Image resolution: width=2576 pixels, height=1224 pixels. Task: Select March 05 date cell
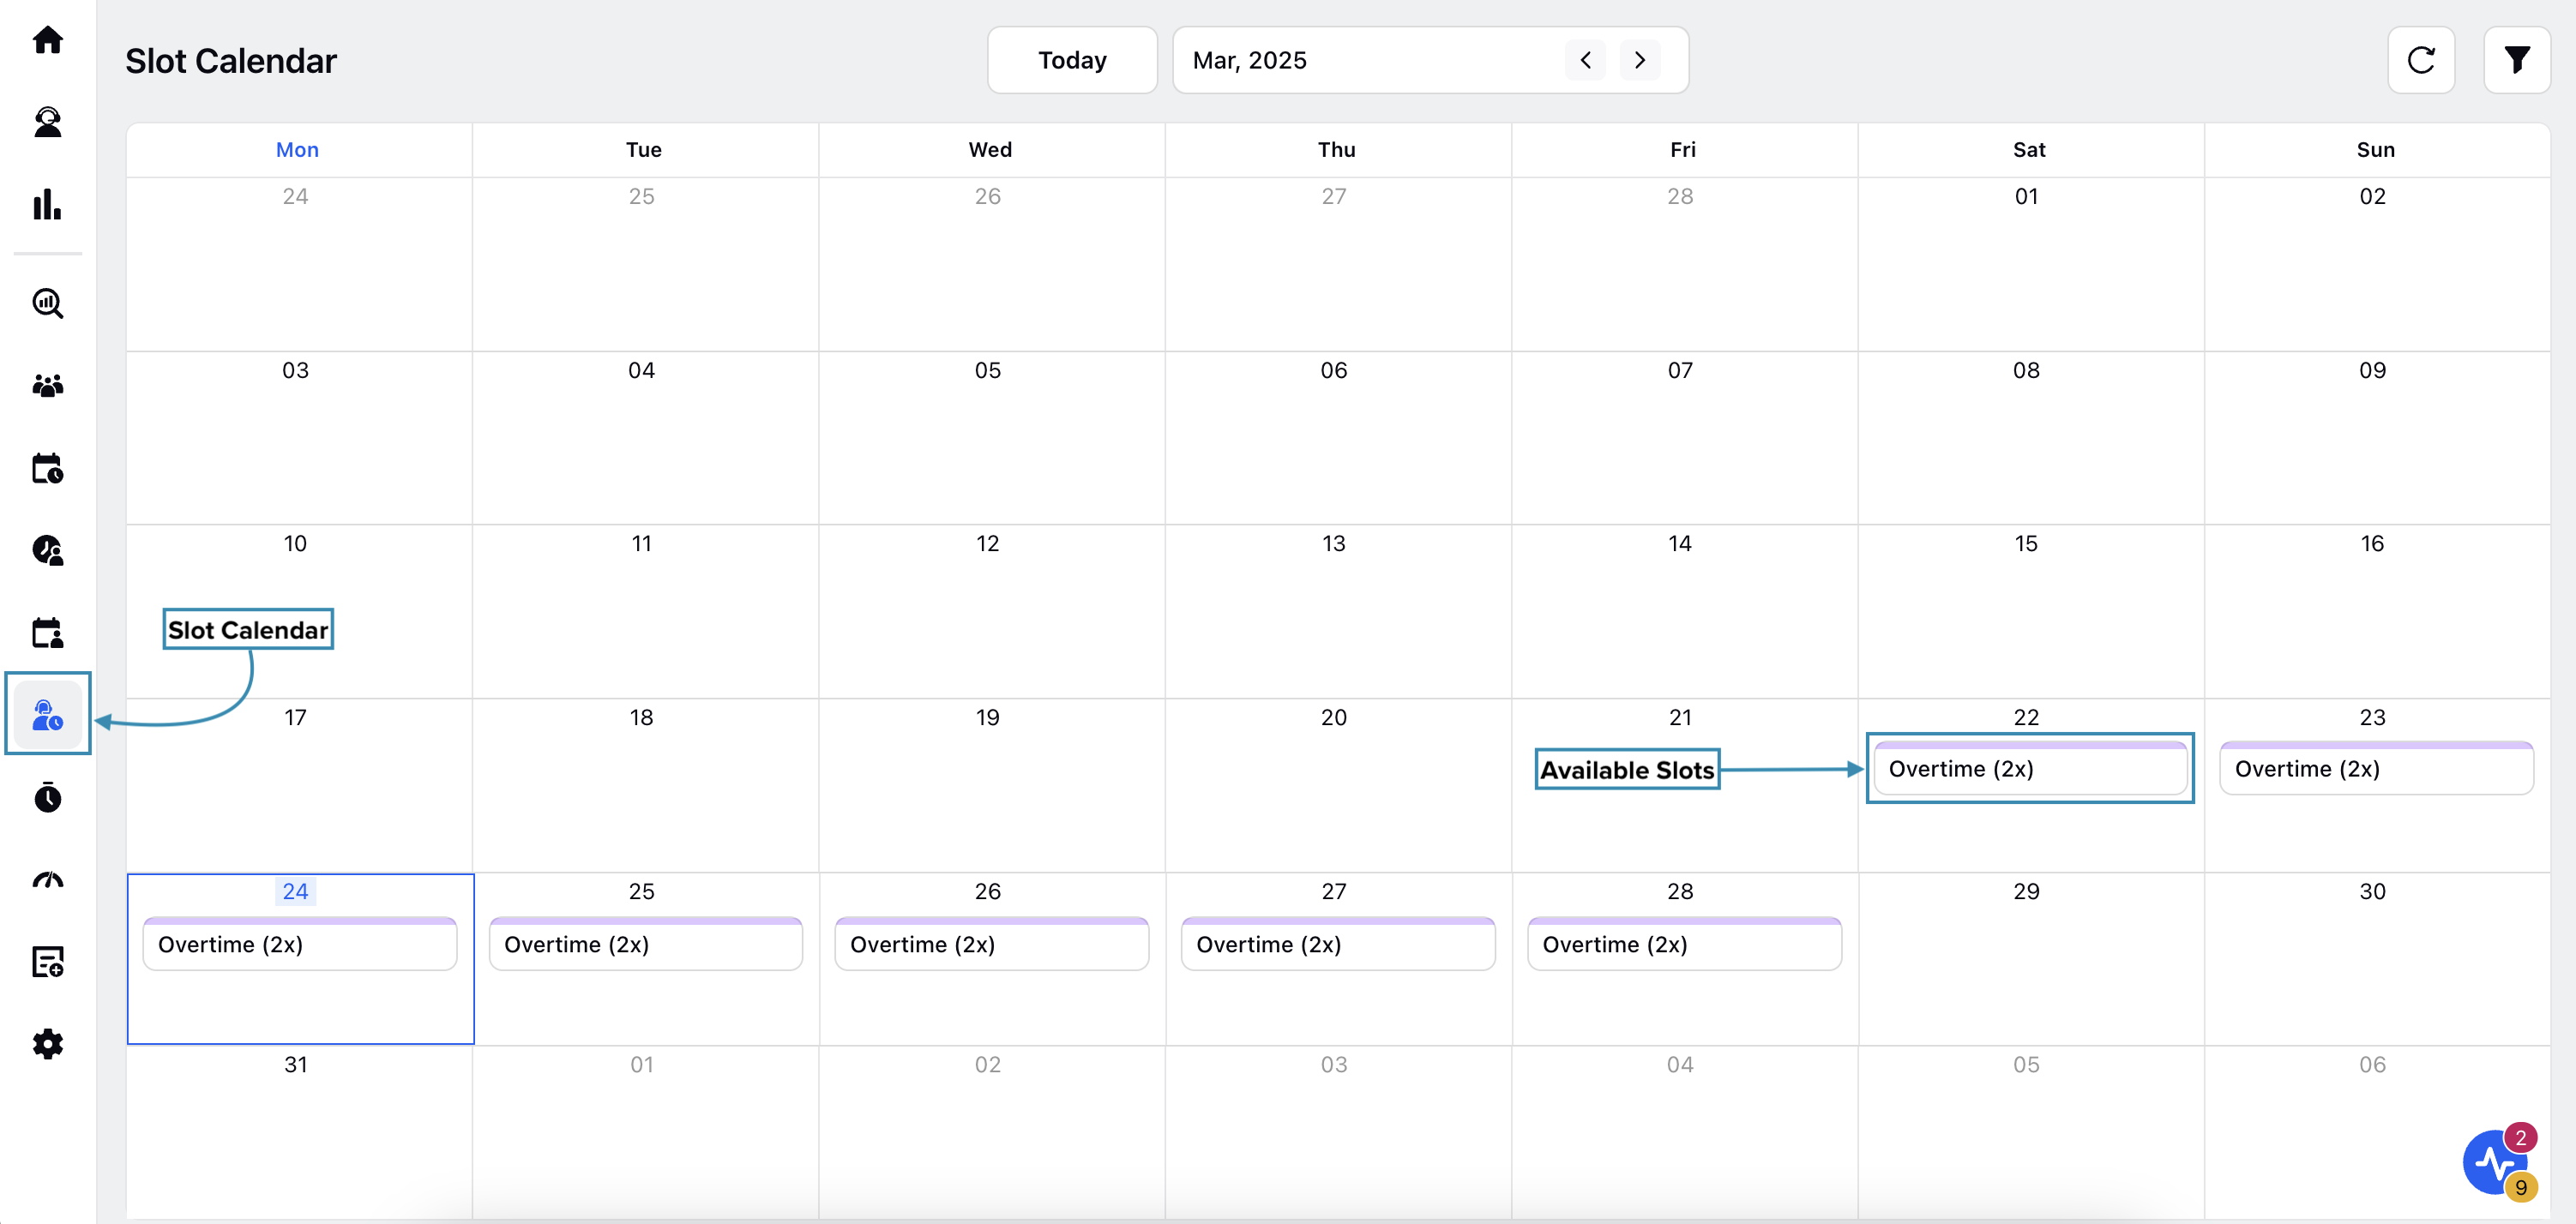click(x=991, y=439)
